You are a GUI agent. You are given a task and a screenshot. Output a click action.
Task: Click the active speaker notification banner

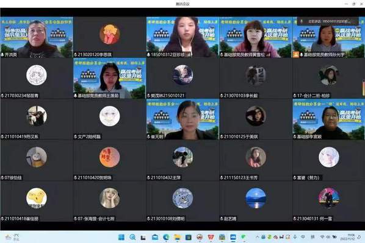pos(328,21)
